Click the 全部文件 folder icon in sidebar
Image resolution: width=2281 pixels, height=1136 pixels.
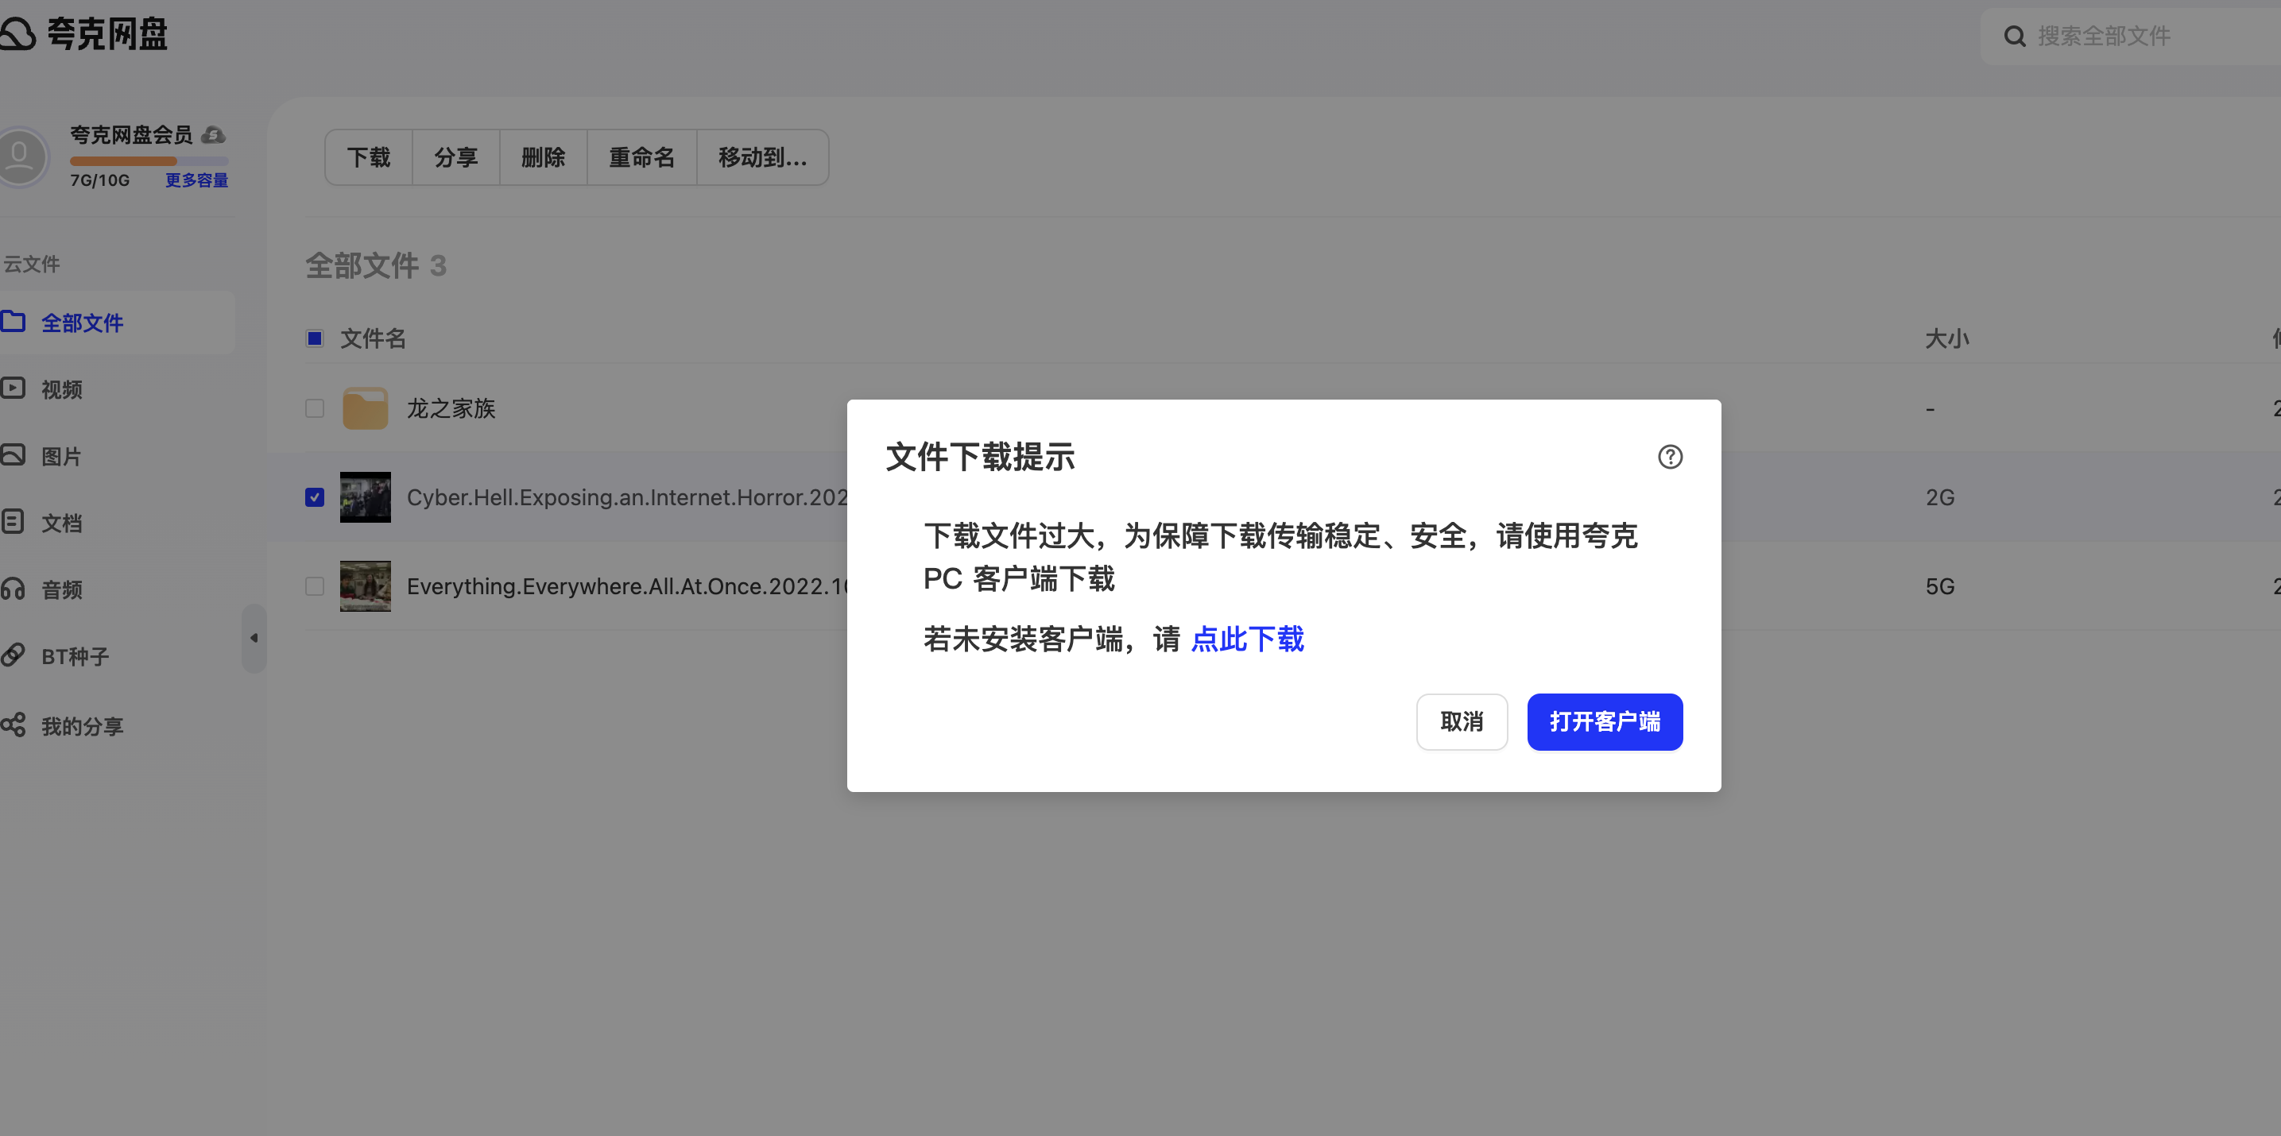pyautogui.click(x=13, y=320)
